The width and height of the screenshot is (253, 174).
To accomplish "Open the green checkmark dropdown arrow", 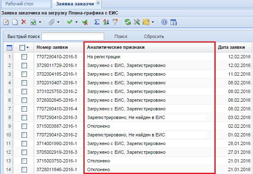I will click(76, 22).
